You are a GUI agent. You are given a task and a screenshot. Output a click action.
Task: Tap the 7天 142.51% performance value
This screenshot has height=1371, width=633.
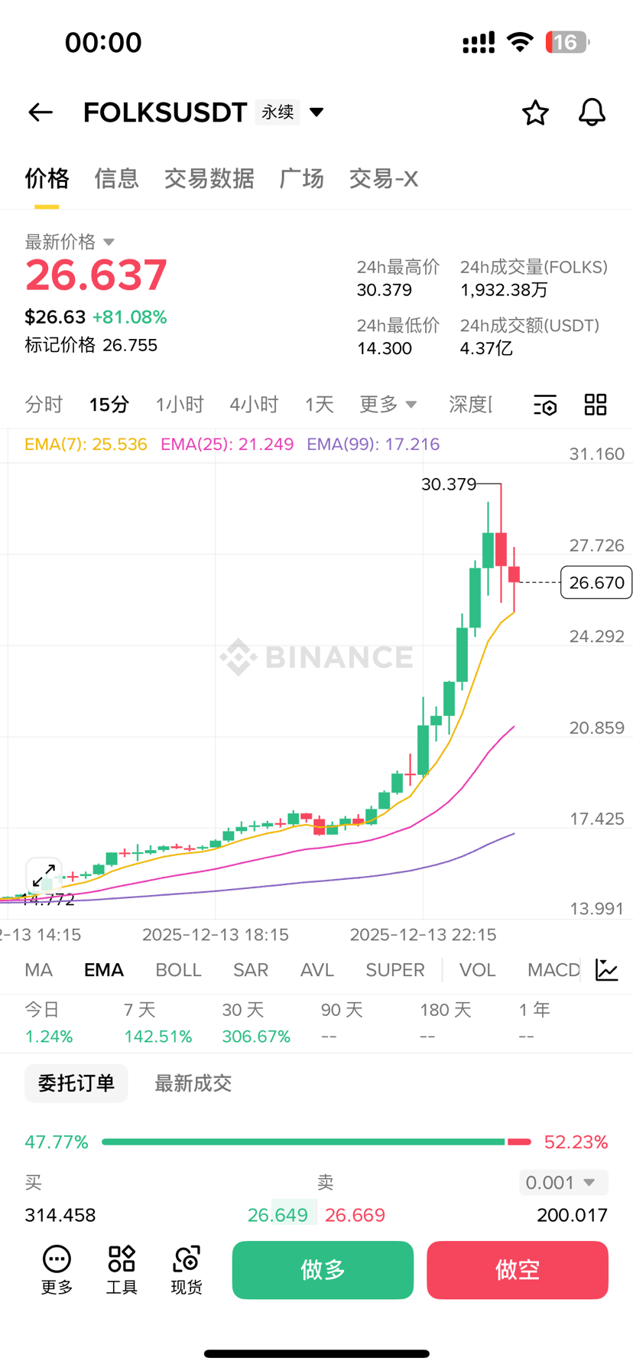(157, 1037)
